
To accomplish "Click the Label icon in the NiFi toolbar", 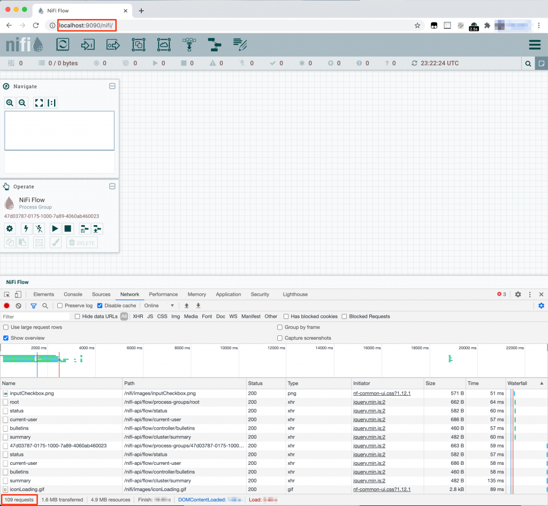I will pyautogui.click(x=240, y=45).
